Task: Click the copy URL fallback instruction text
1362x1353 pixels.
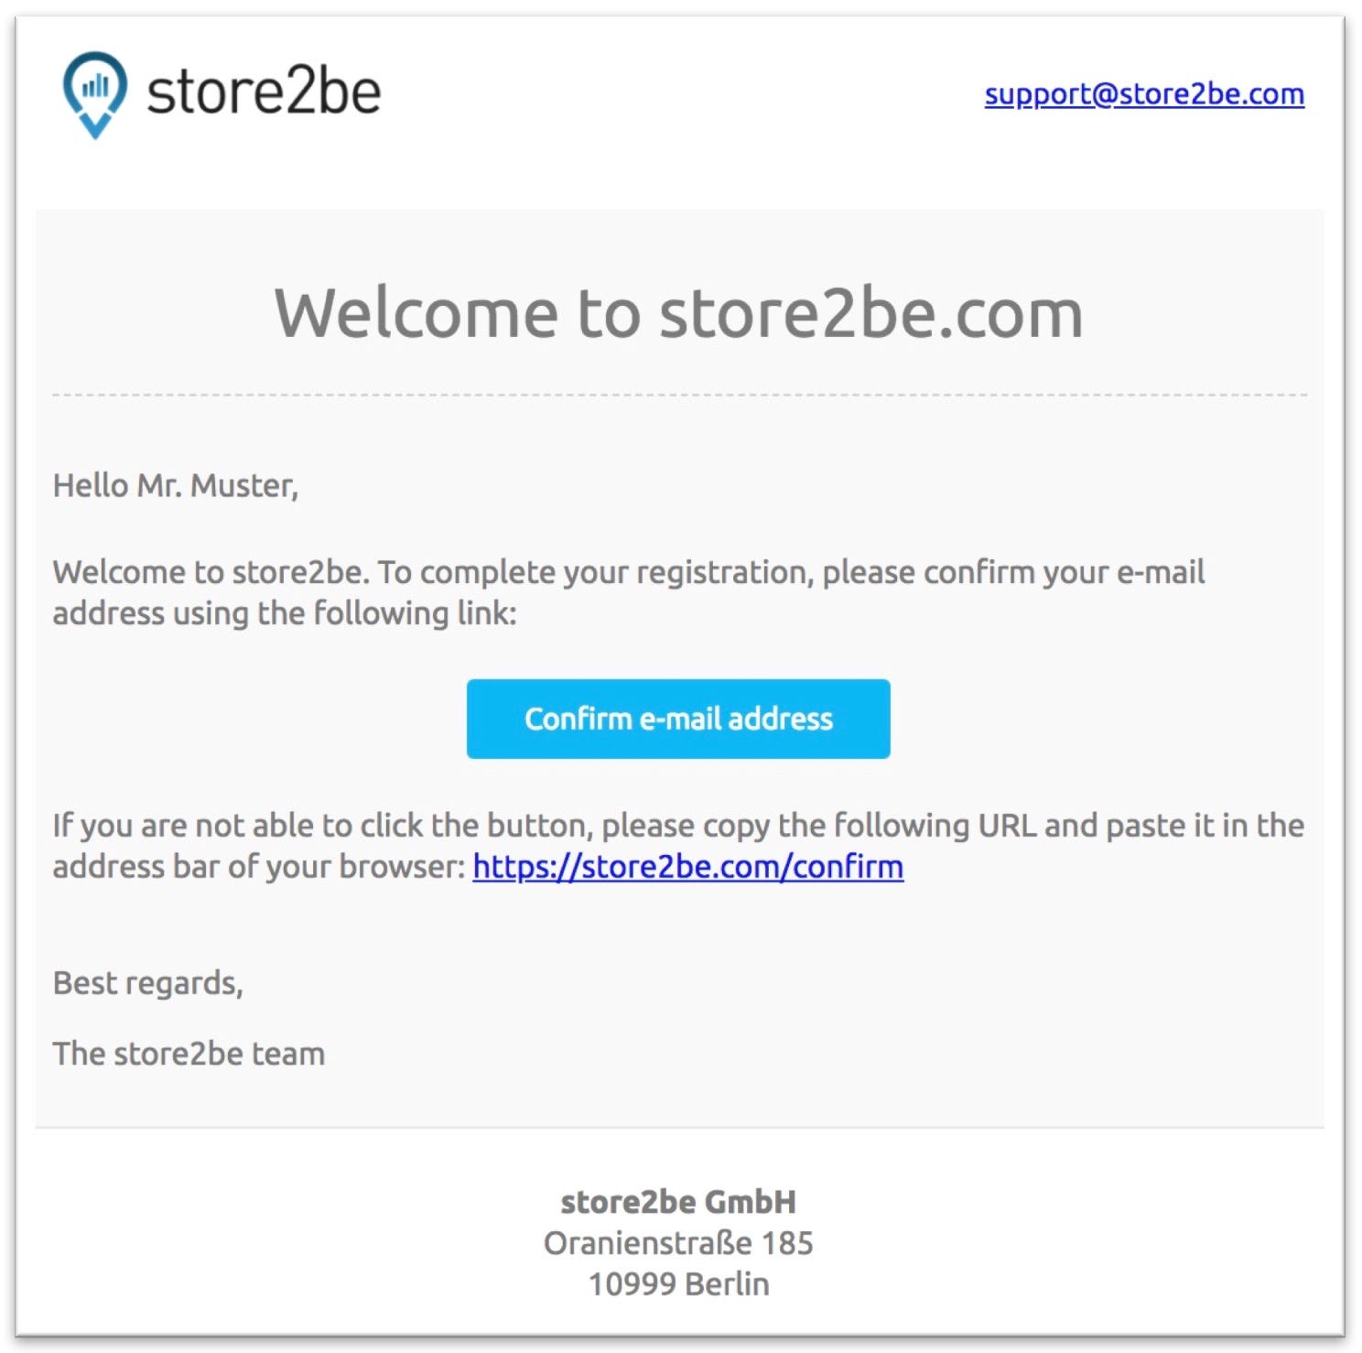Action: click(678, 846)
